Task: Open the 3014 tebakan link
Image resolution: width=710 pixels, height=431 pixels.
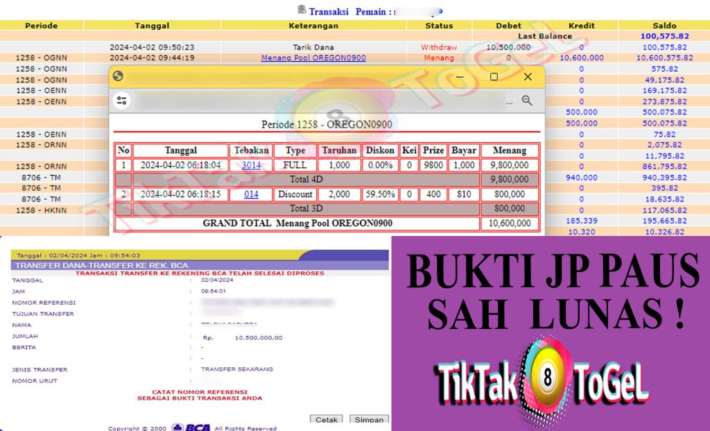Action: pos(251,165)
